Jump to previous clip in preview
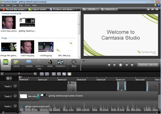Viewport: 161px width, 114px height. click(109, 65)
